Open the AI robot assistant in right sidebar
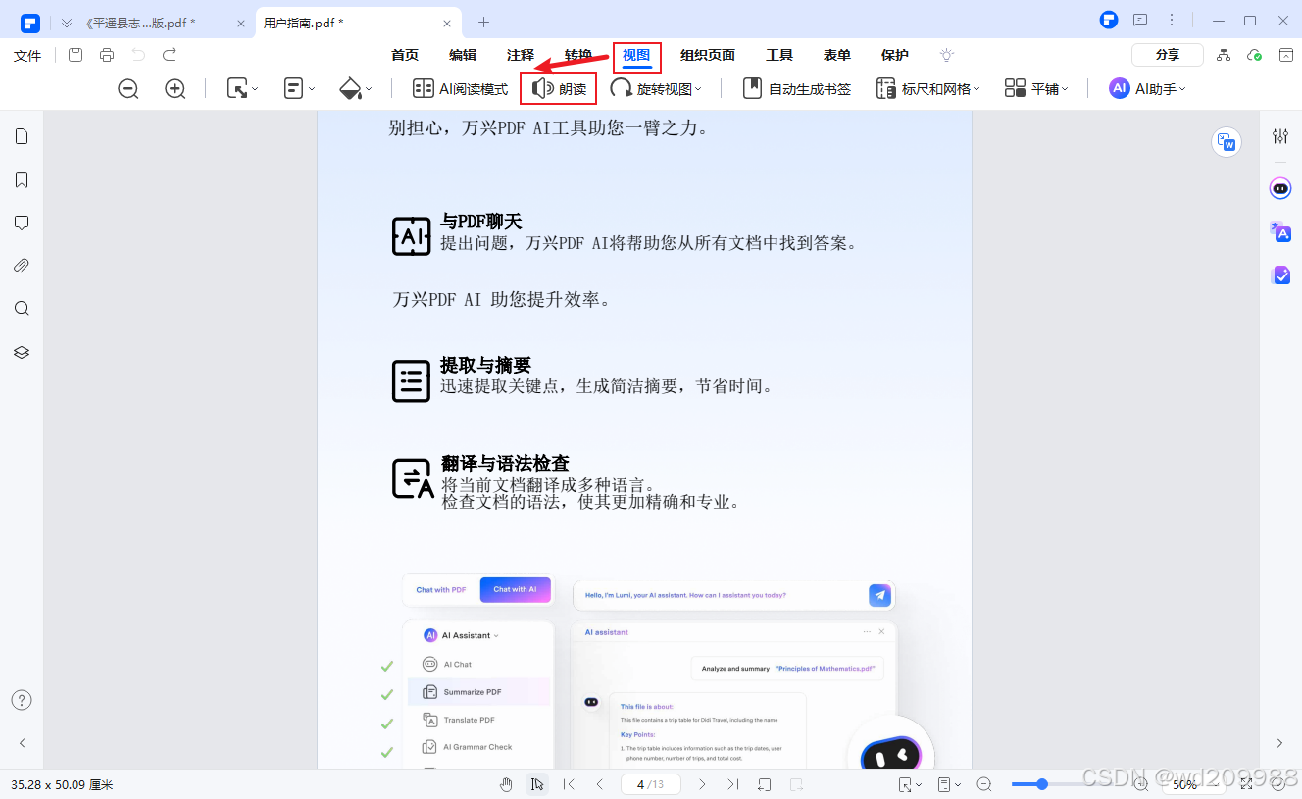 [1280, 188]
